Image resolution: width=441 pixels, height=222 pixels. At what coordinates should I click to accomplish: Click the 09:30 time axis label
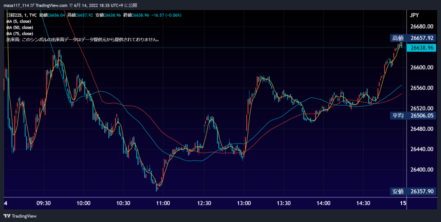tap(43, 203)
